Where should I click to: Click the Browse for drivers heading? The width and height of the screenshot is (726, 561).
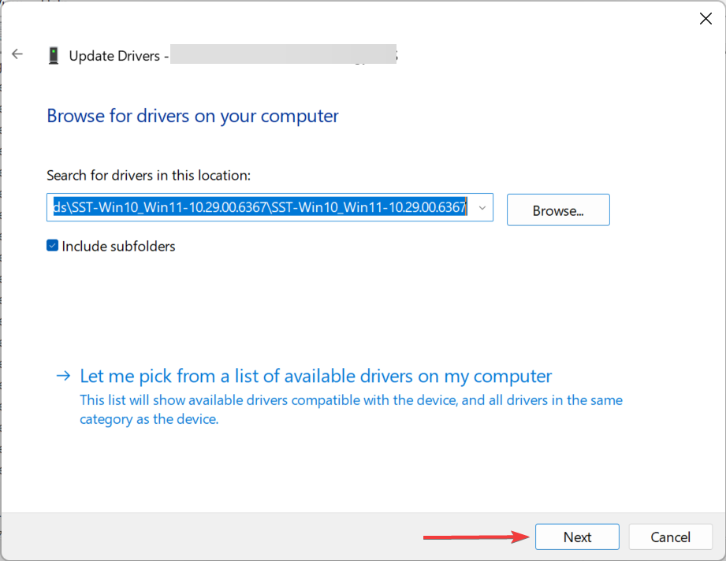(192, 116)
